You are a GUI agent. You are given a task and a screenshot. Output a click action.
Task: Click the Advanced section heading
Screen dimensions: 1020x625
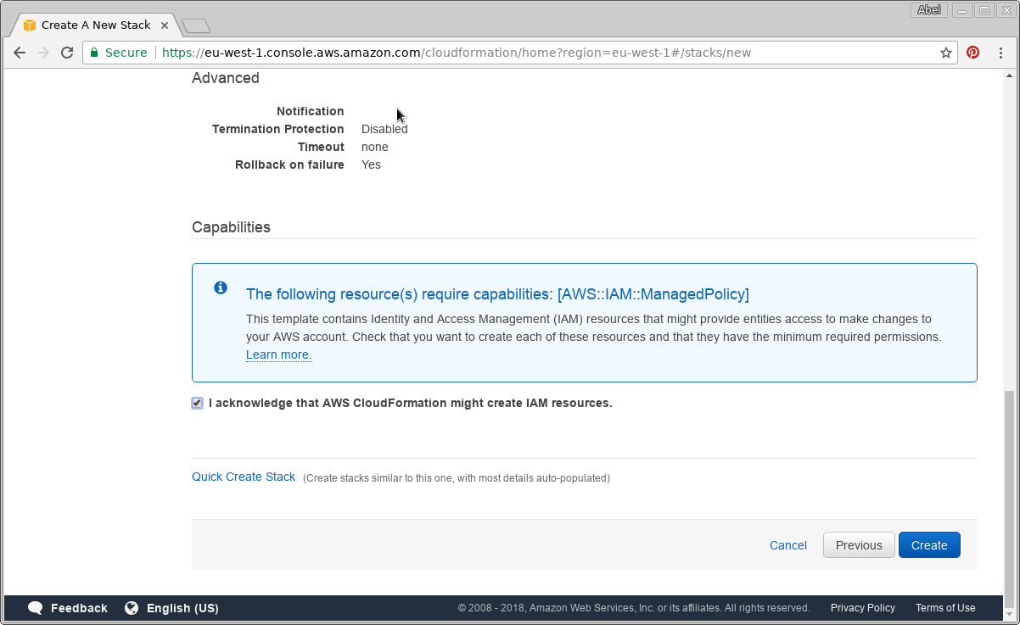(226, 78)
